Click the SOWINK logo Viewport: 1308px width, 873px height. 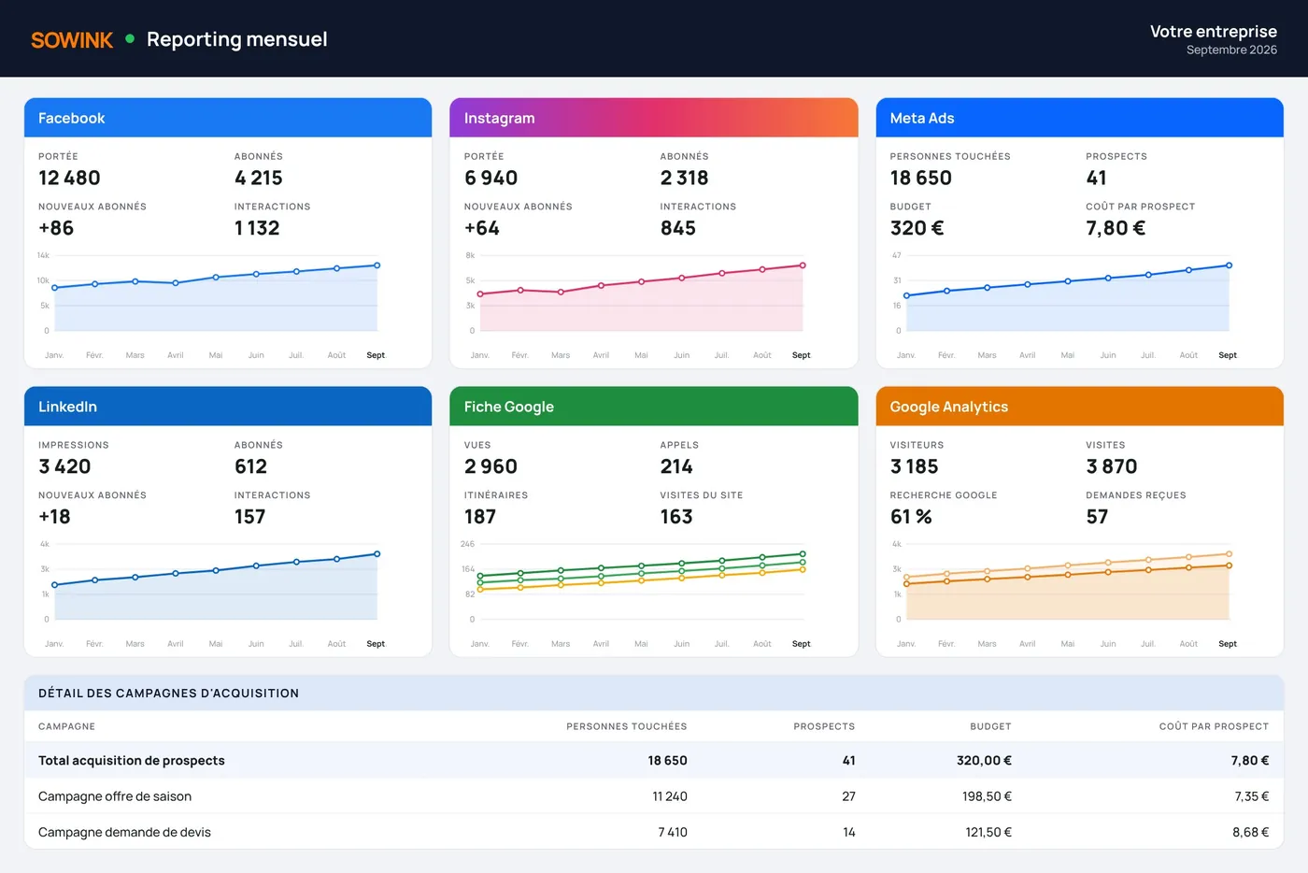pos(72,39)
